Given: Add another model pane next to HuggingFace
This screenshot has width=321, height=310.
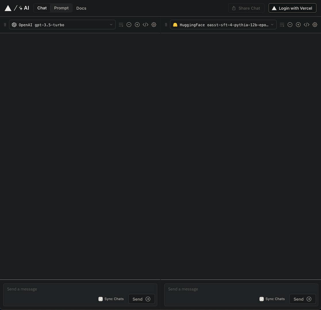Looking at the screenshot, I should tap(298, 24).
